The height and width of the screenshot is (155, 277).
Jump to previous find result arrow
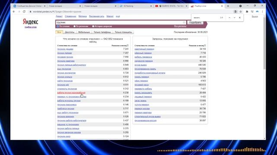[229, 18]
